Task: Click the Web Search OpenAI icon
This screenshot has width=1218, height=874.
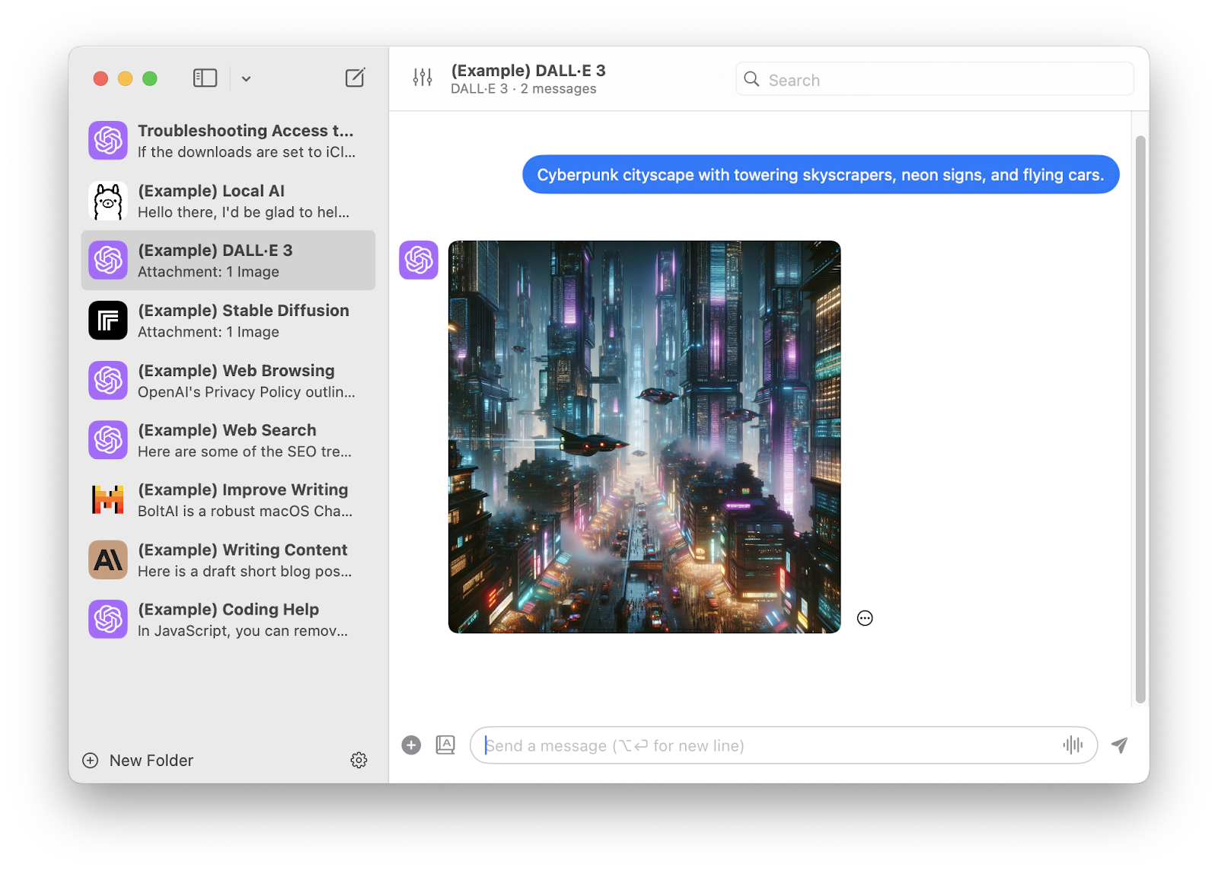Action: (108, 440)
